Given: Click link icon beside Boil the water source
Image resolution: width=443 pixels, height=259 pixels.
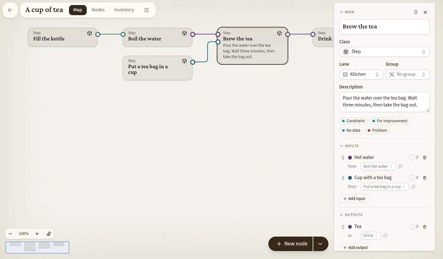Looking at the screenshot, I should pyautogui.click(x=400, y=166).
